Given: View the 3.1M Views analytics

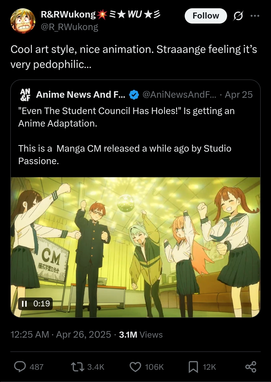Looking at the screenshot, I should point(141,335).
